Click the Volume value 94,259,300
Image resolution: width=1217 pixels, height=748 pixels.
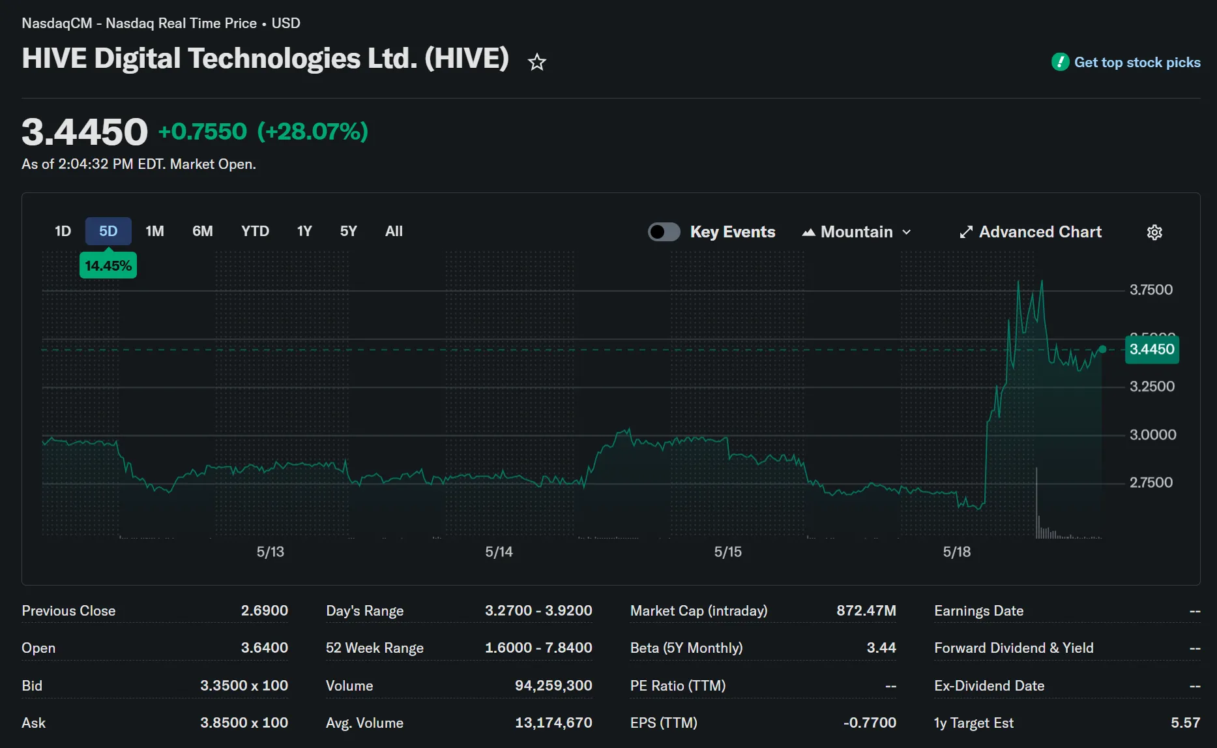[553, 685]
